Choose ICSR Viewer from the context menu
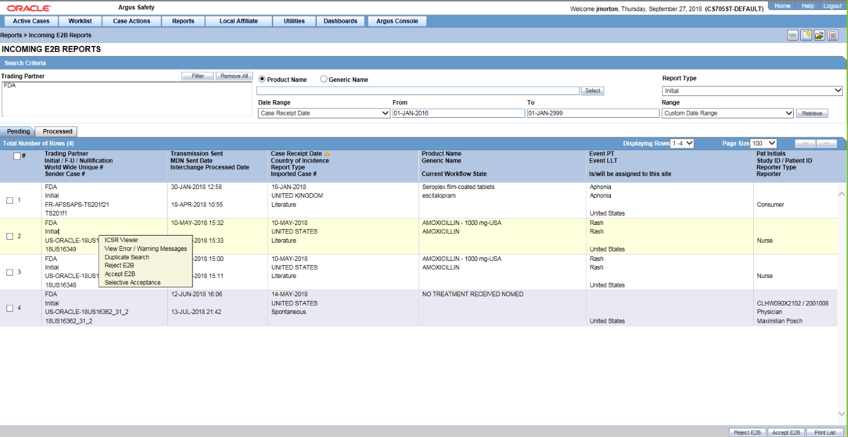The width and height of the screenshot is (848, 437). (121, 240)
